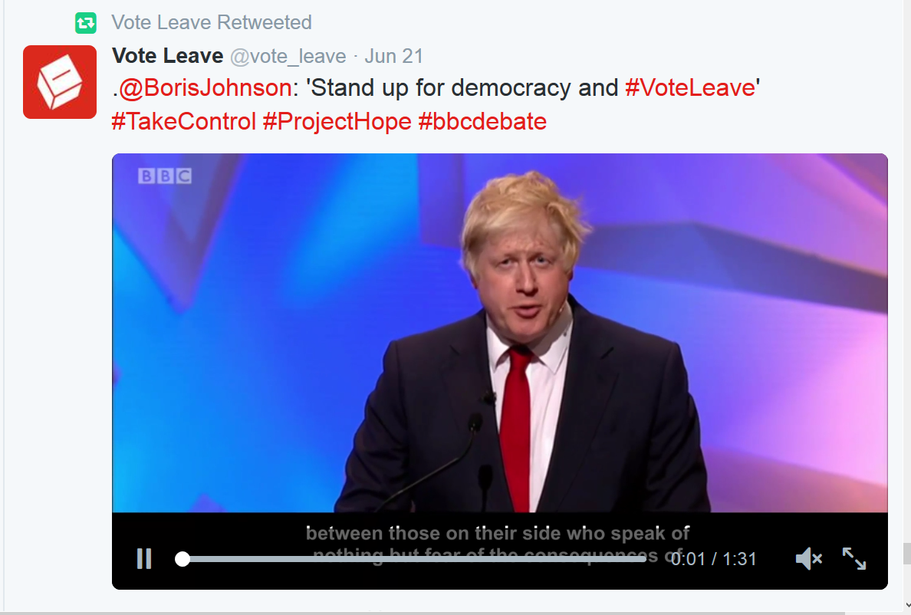The width and height of the screenshot is (911, 615).
Task: Open the #TakeControl hashtag
Action: coord(183,121)
